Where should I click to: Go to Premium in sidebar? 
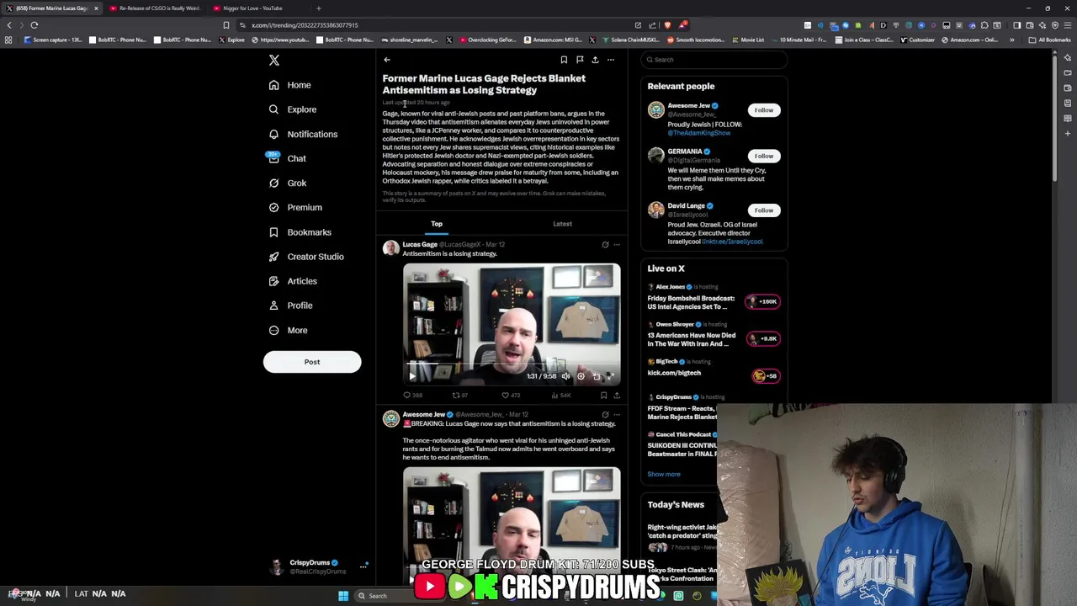coord(294,207)
